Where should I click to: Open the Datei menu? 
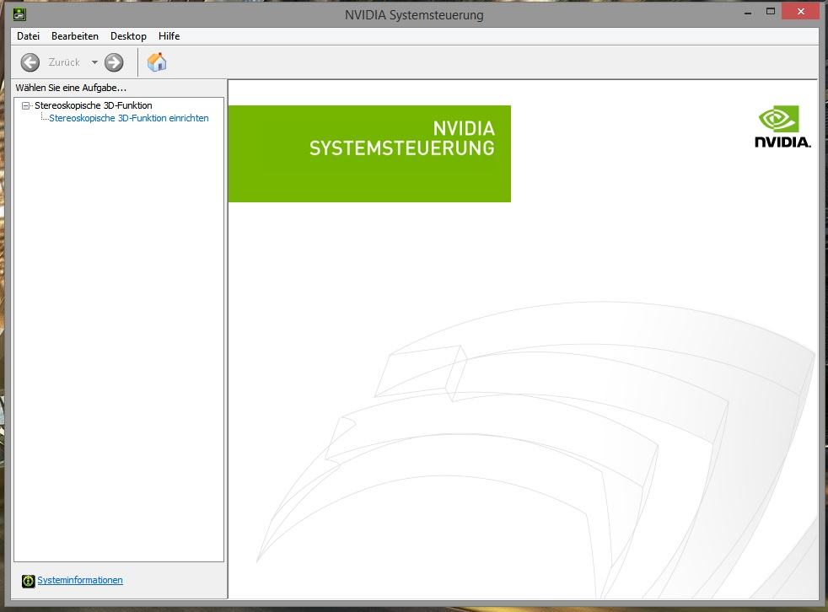pyautogui.click(x=28, y=36)
